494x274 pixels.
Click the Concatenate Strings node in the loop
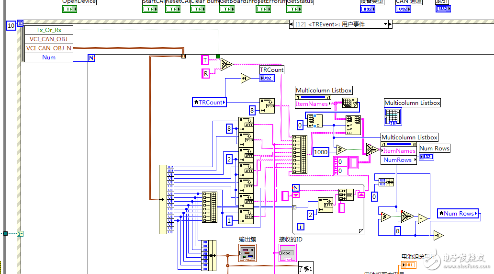(346, 195)
